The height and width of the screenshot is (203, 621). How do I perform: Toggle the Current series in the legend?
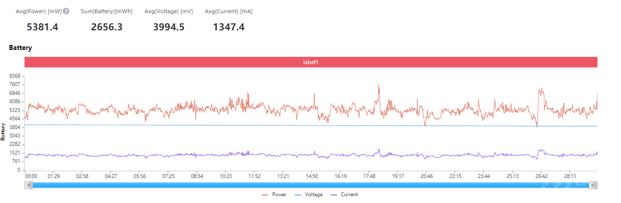344,195
